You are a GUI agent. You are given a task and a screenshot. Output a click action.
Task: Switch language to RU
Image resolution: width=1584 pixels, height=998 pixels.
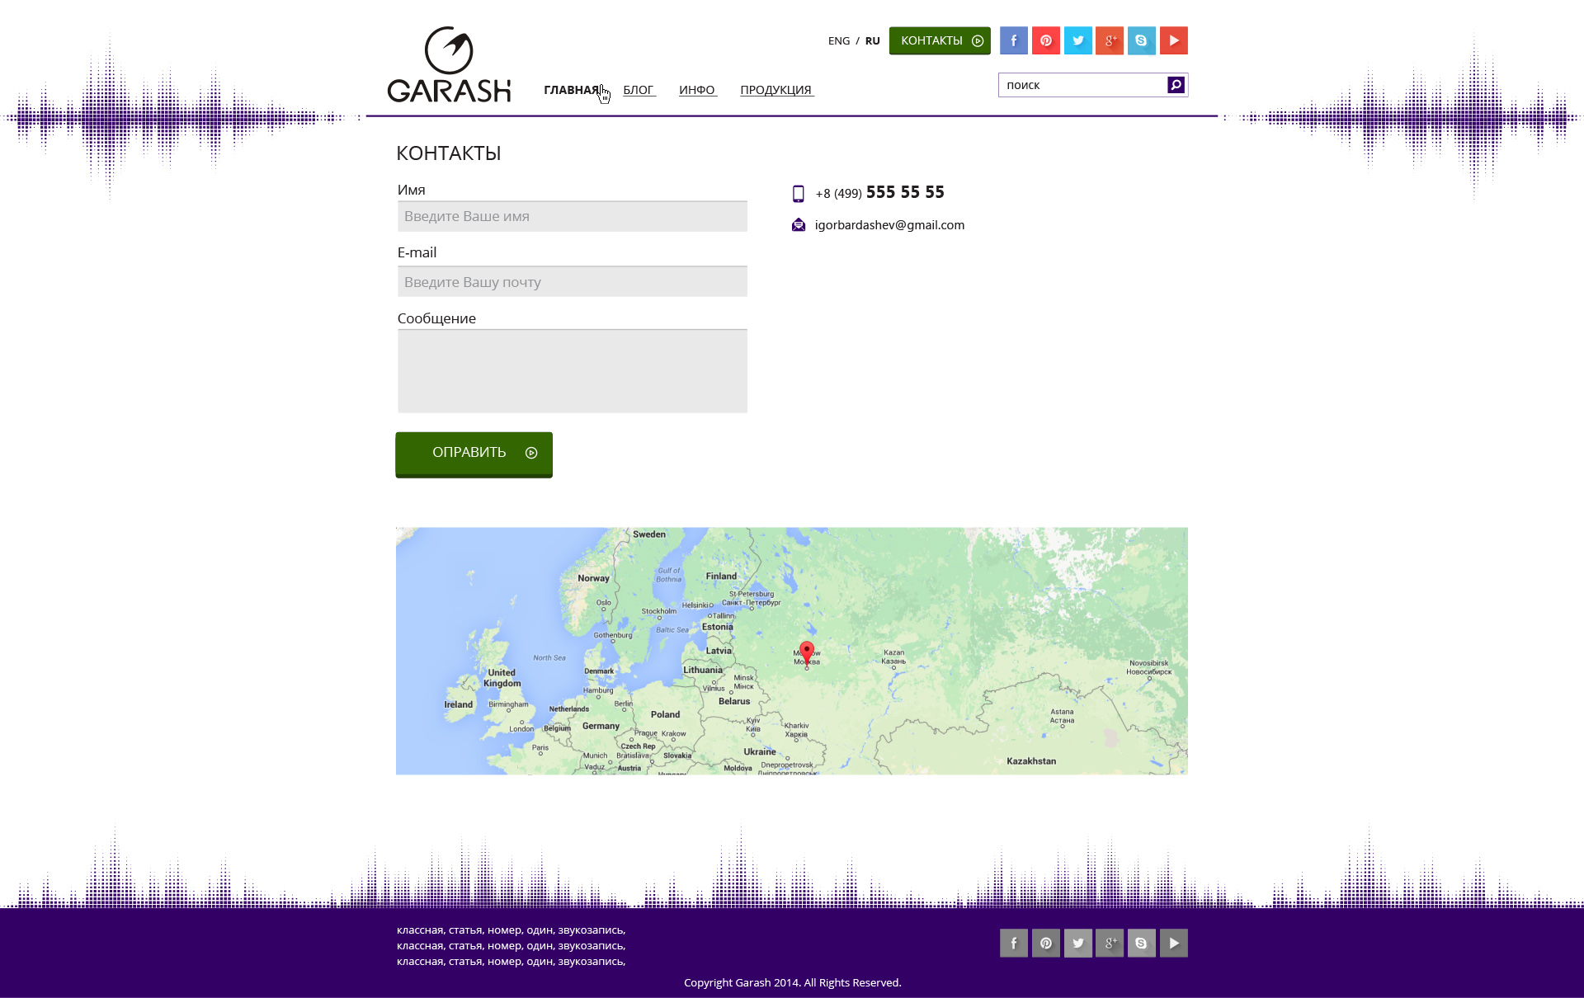873,40
